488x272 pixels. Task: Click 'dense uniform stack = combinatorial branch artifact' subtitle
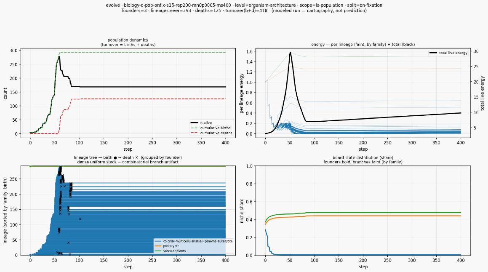tap(128, 162)
